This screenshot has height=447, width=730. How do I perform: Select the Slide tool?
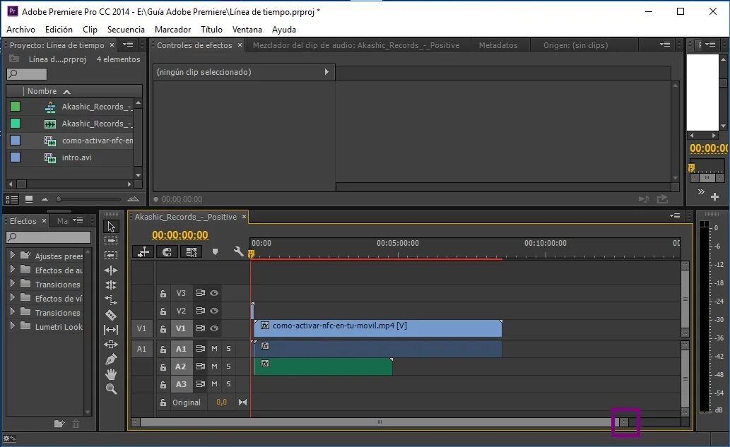111,345
